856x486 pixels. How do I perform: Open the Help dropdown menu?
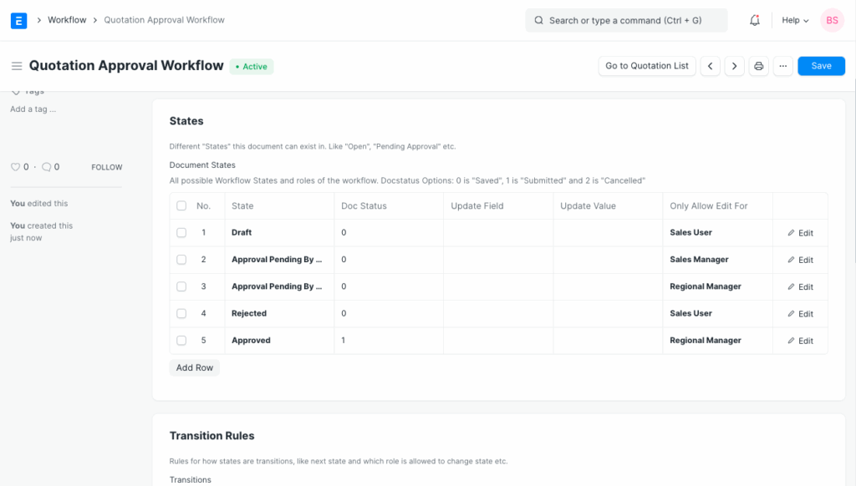[795, 20]
